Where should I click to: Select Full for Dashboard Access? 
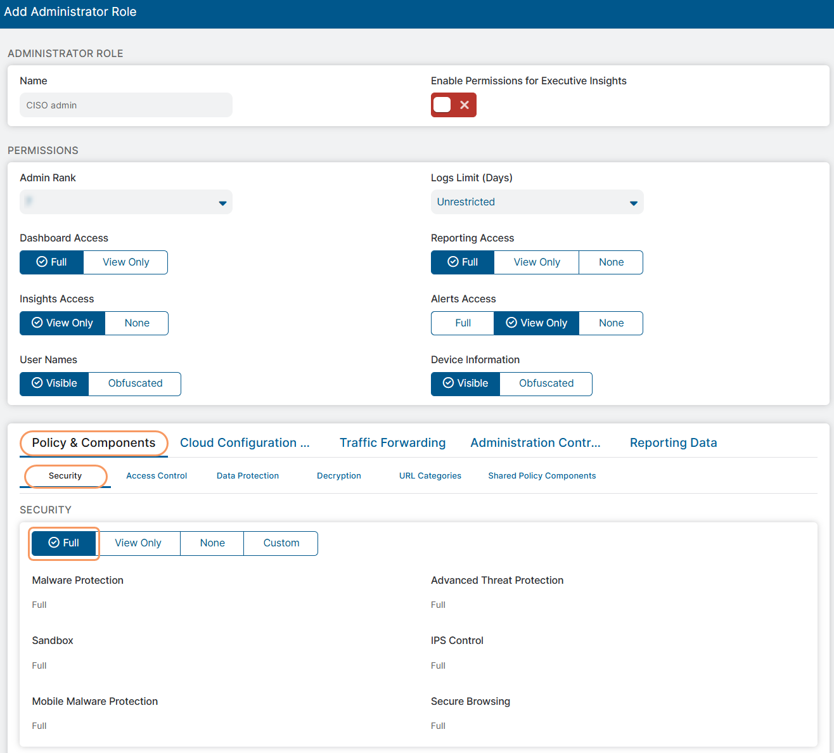[52, 262]
